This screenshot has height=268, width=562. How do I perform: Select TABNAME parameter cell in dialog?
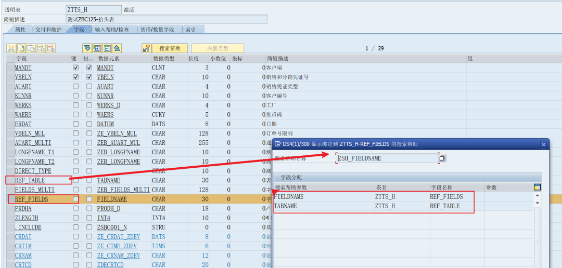pos(324,206)
